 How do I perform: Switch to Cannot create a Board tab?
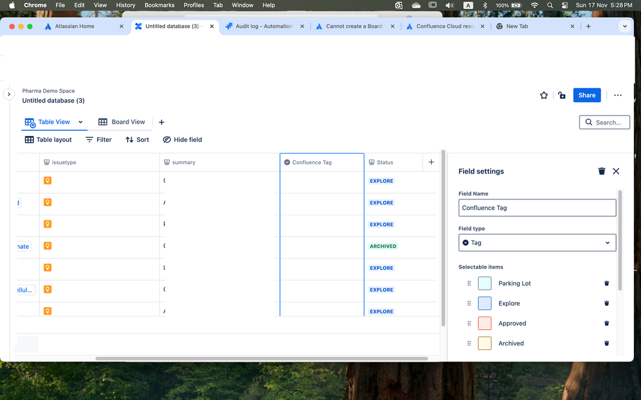point(355,26)
